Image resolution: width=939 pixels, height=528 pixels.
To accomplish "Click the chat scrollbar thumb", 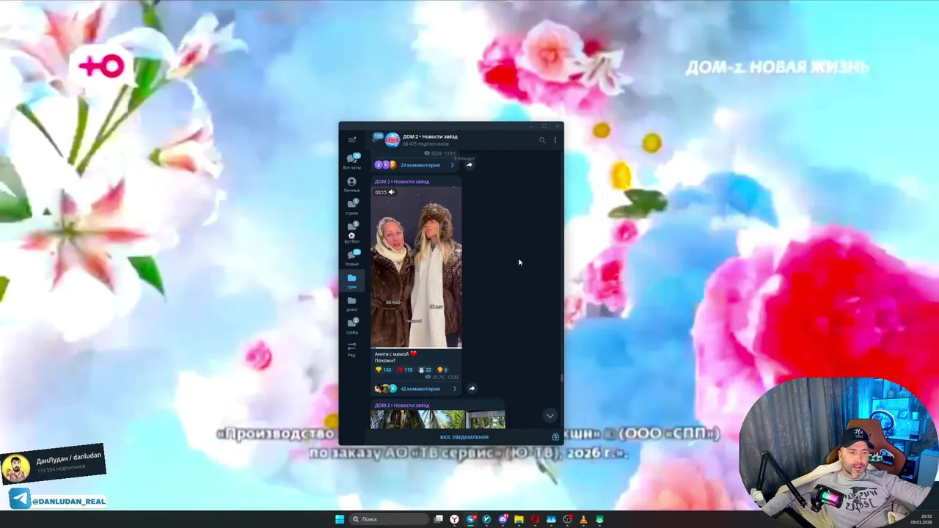I will [562, 378].
